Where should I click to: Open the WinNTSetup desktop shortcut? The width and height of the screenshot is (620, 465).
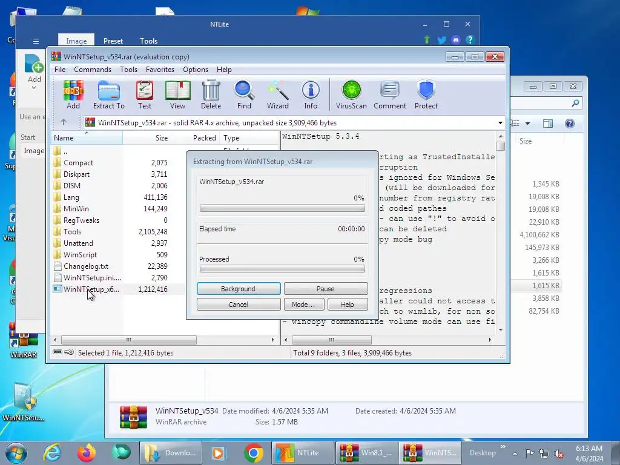24,402
